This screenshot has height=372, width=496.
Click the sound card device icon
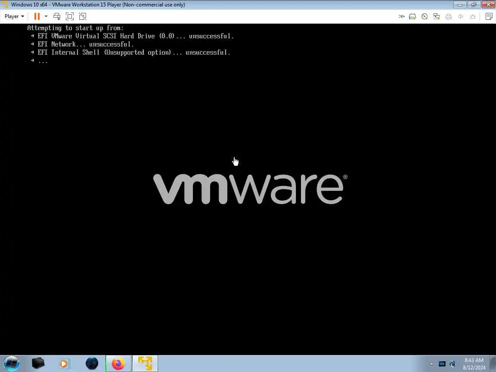pos(461,16)
